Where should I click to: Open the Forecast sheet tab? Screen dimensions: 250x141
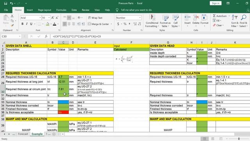click(x=23, y=134)
